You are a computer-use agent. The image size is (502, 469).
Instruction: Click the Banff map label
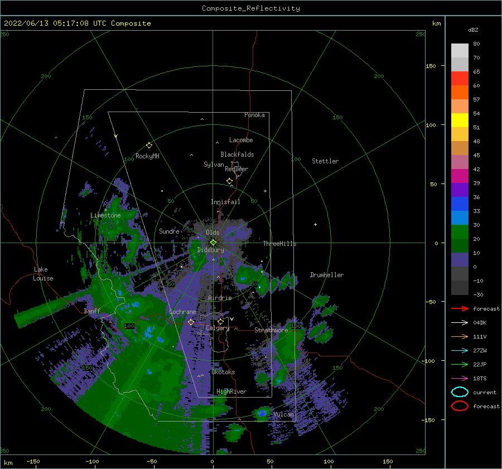[x=92, y=311]
